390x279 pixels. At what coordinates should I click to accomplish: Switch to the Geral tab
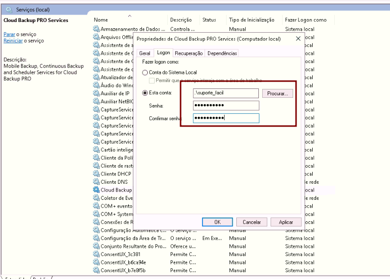[x=144, y=53]
